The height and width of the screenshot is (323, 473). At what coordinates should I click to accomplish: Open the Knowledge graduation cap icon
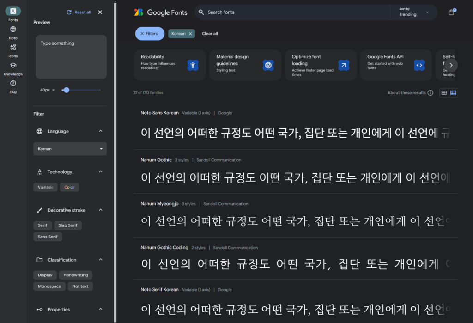[13, 65]
